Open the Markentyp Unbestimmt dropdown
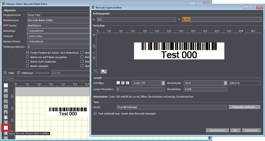 point(58,31)
